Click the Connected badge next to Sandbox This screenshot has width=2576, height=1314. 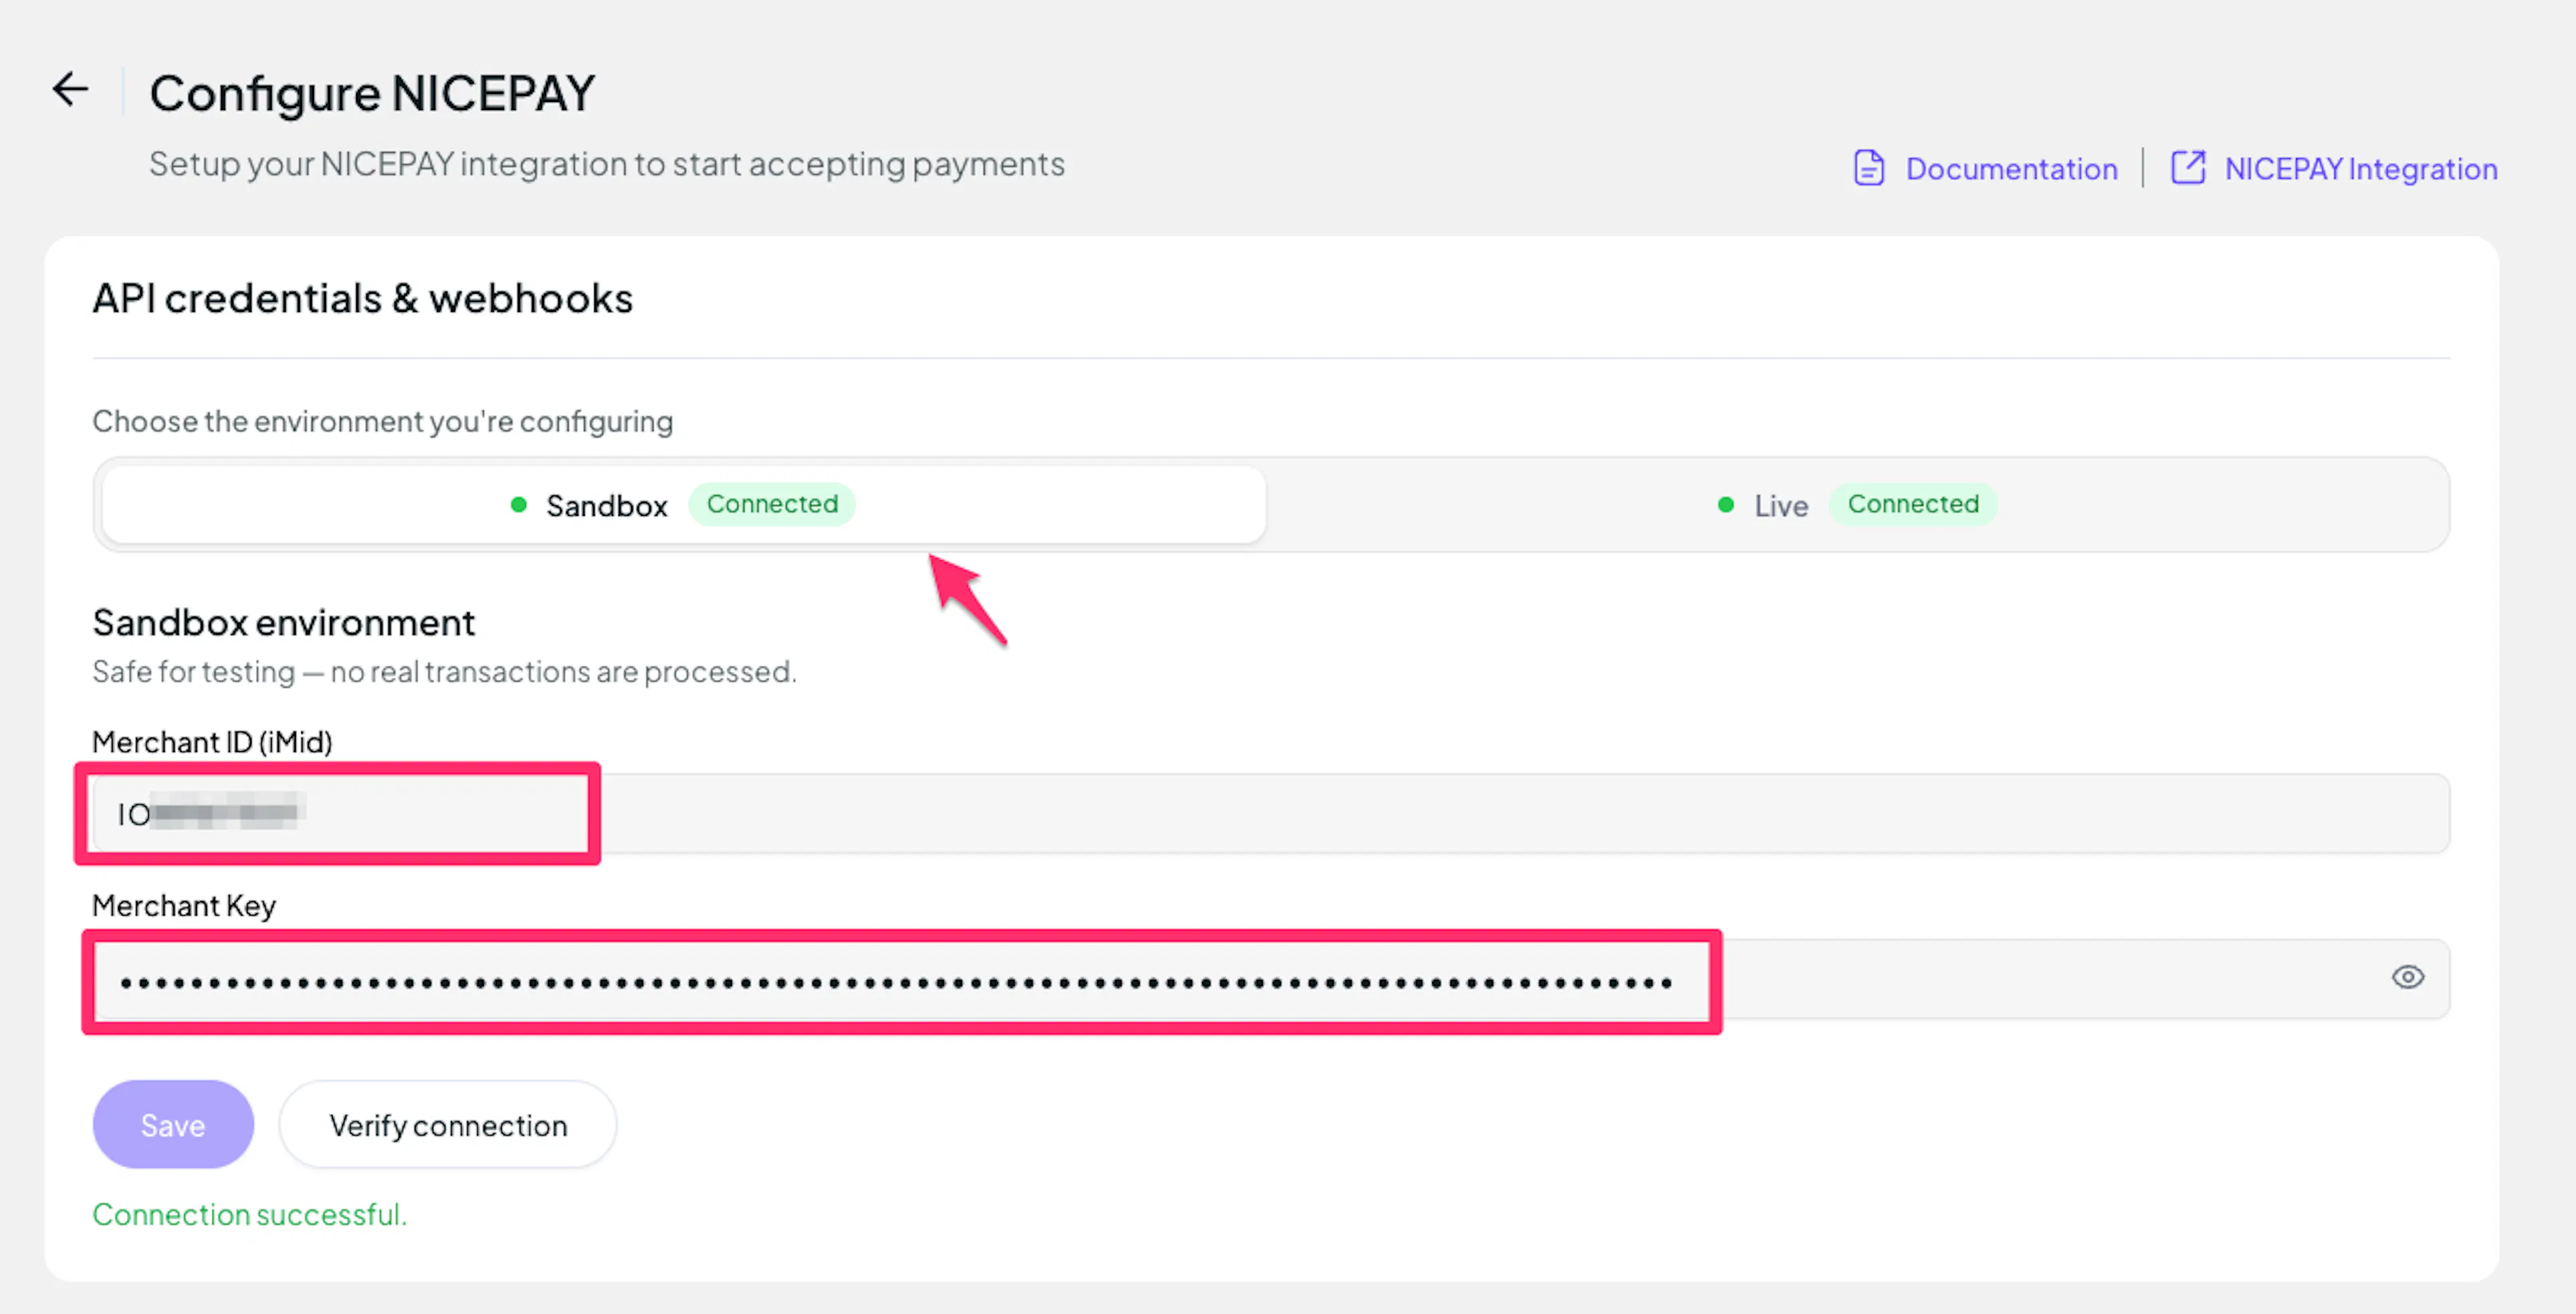[772, 504]
